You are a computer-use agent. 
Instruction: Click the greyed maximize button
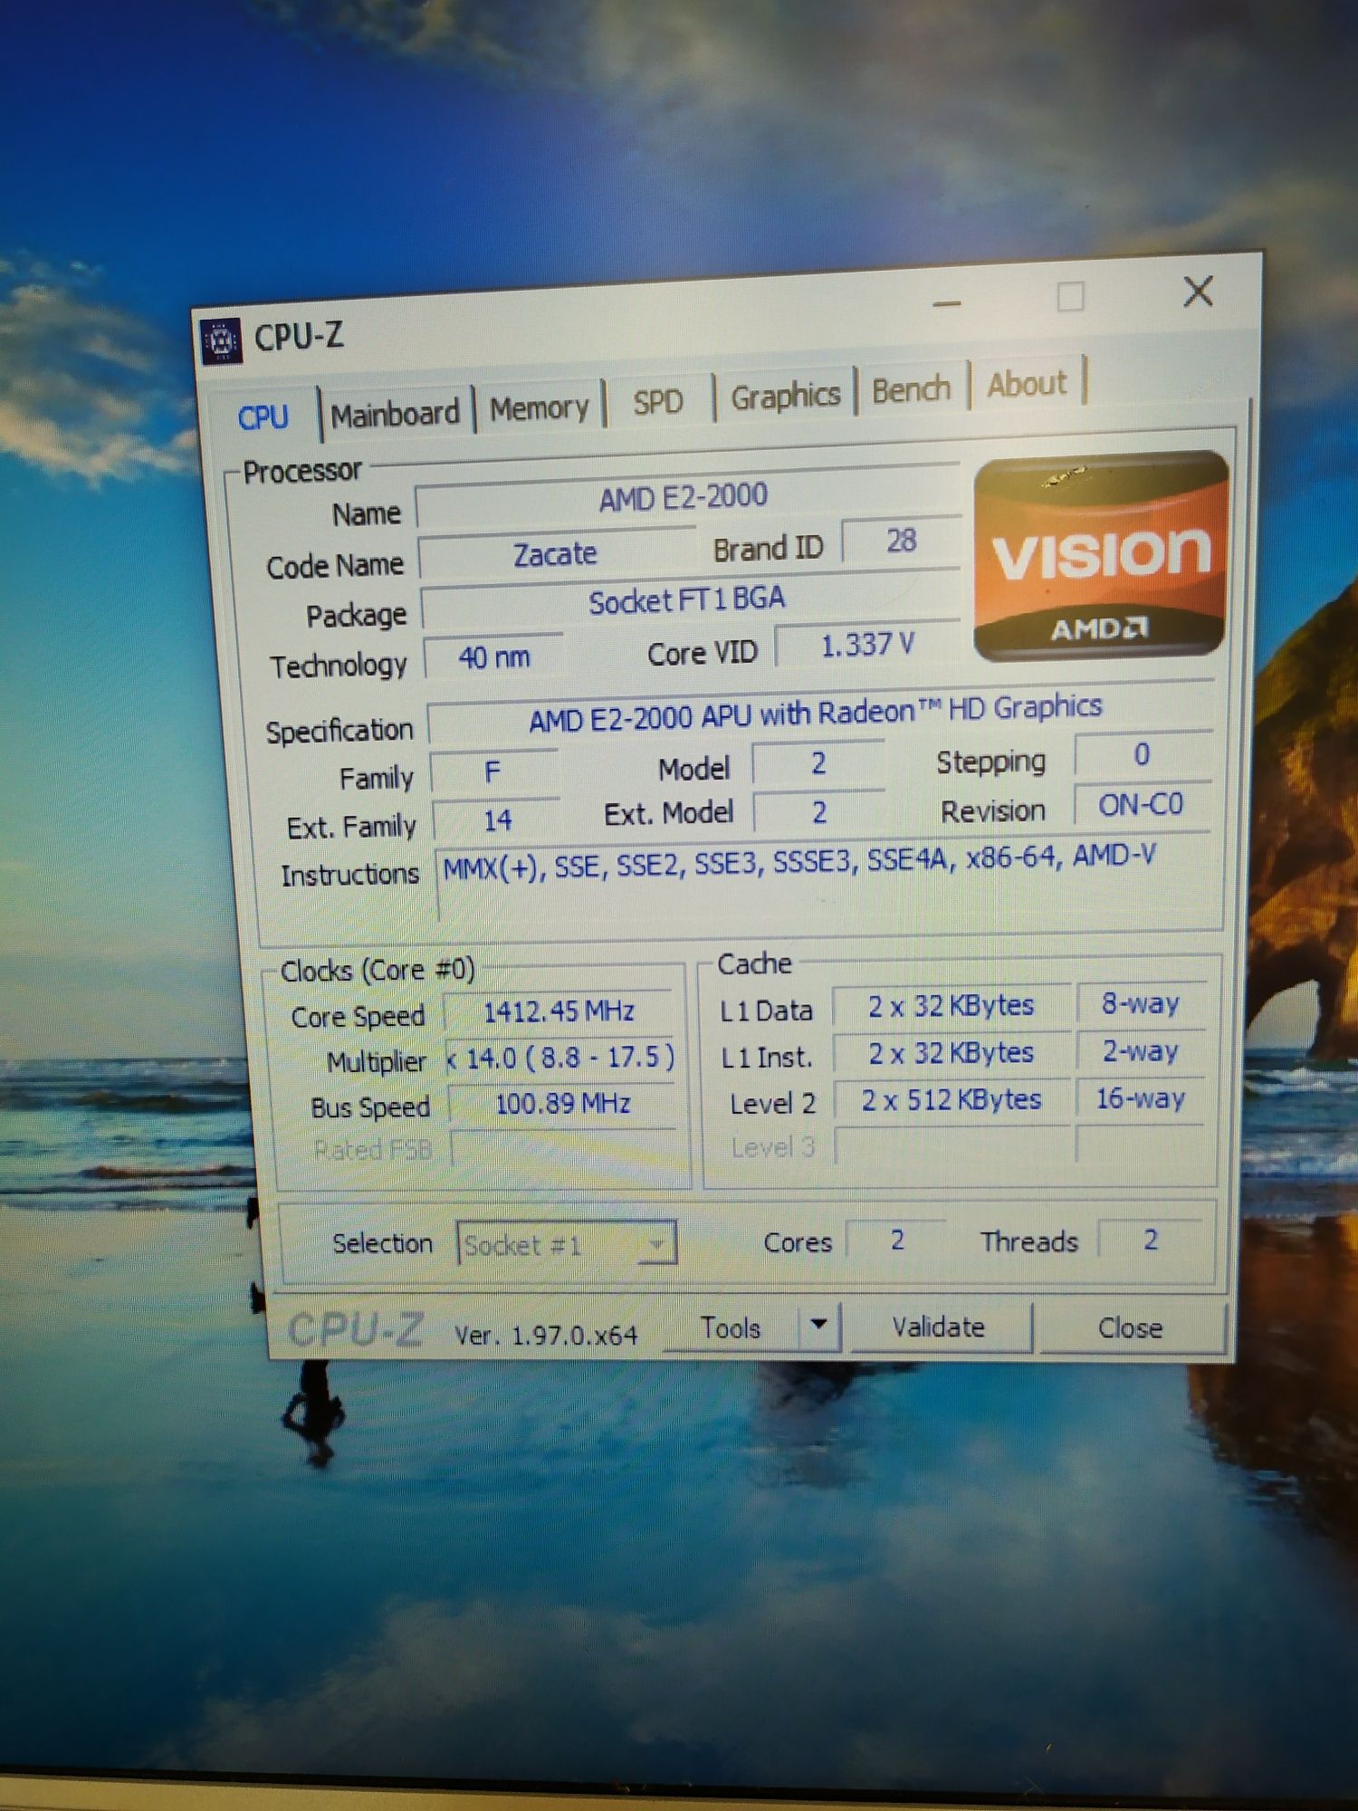click(1070, 297)
